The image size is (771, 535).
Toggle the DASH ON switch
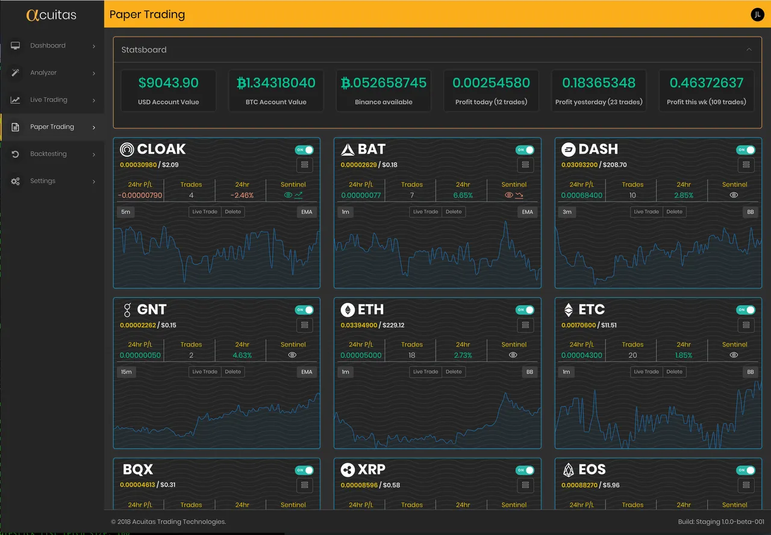pyautogui.click(x=746, y=149)
